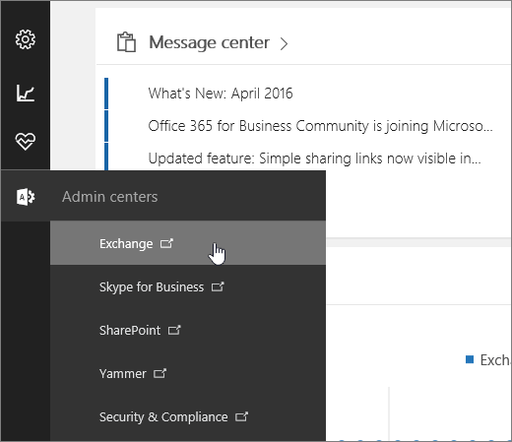Expand Message center with the chevron arrow
The height and width of the screenshot is (442, 512).
(284, 43)
